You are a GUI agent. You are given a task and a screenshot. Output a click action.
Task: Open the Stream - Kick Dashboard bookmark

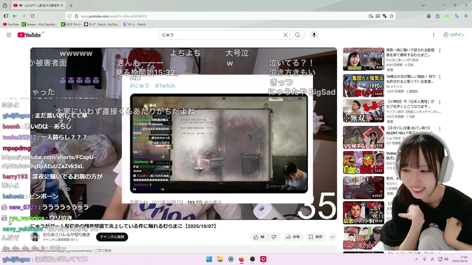(39, 25)
